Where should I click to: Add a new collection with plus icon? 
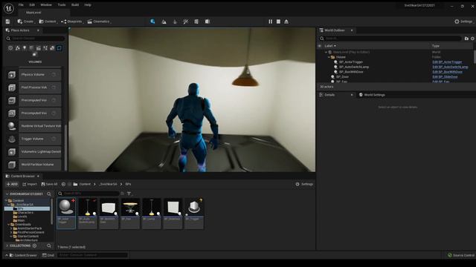[x=35, y=245]
